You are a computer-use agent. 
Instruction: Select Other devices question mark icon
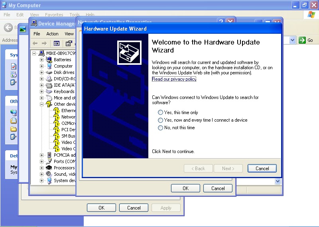point(49,104)
